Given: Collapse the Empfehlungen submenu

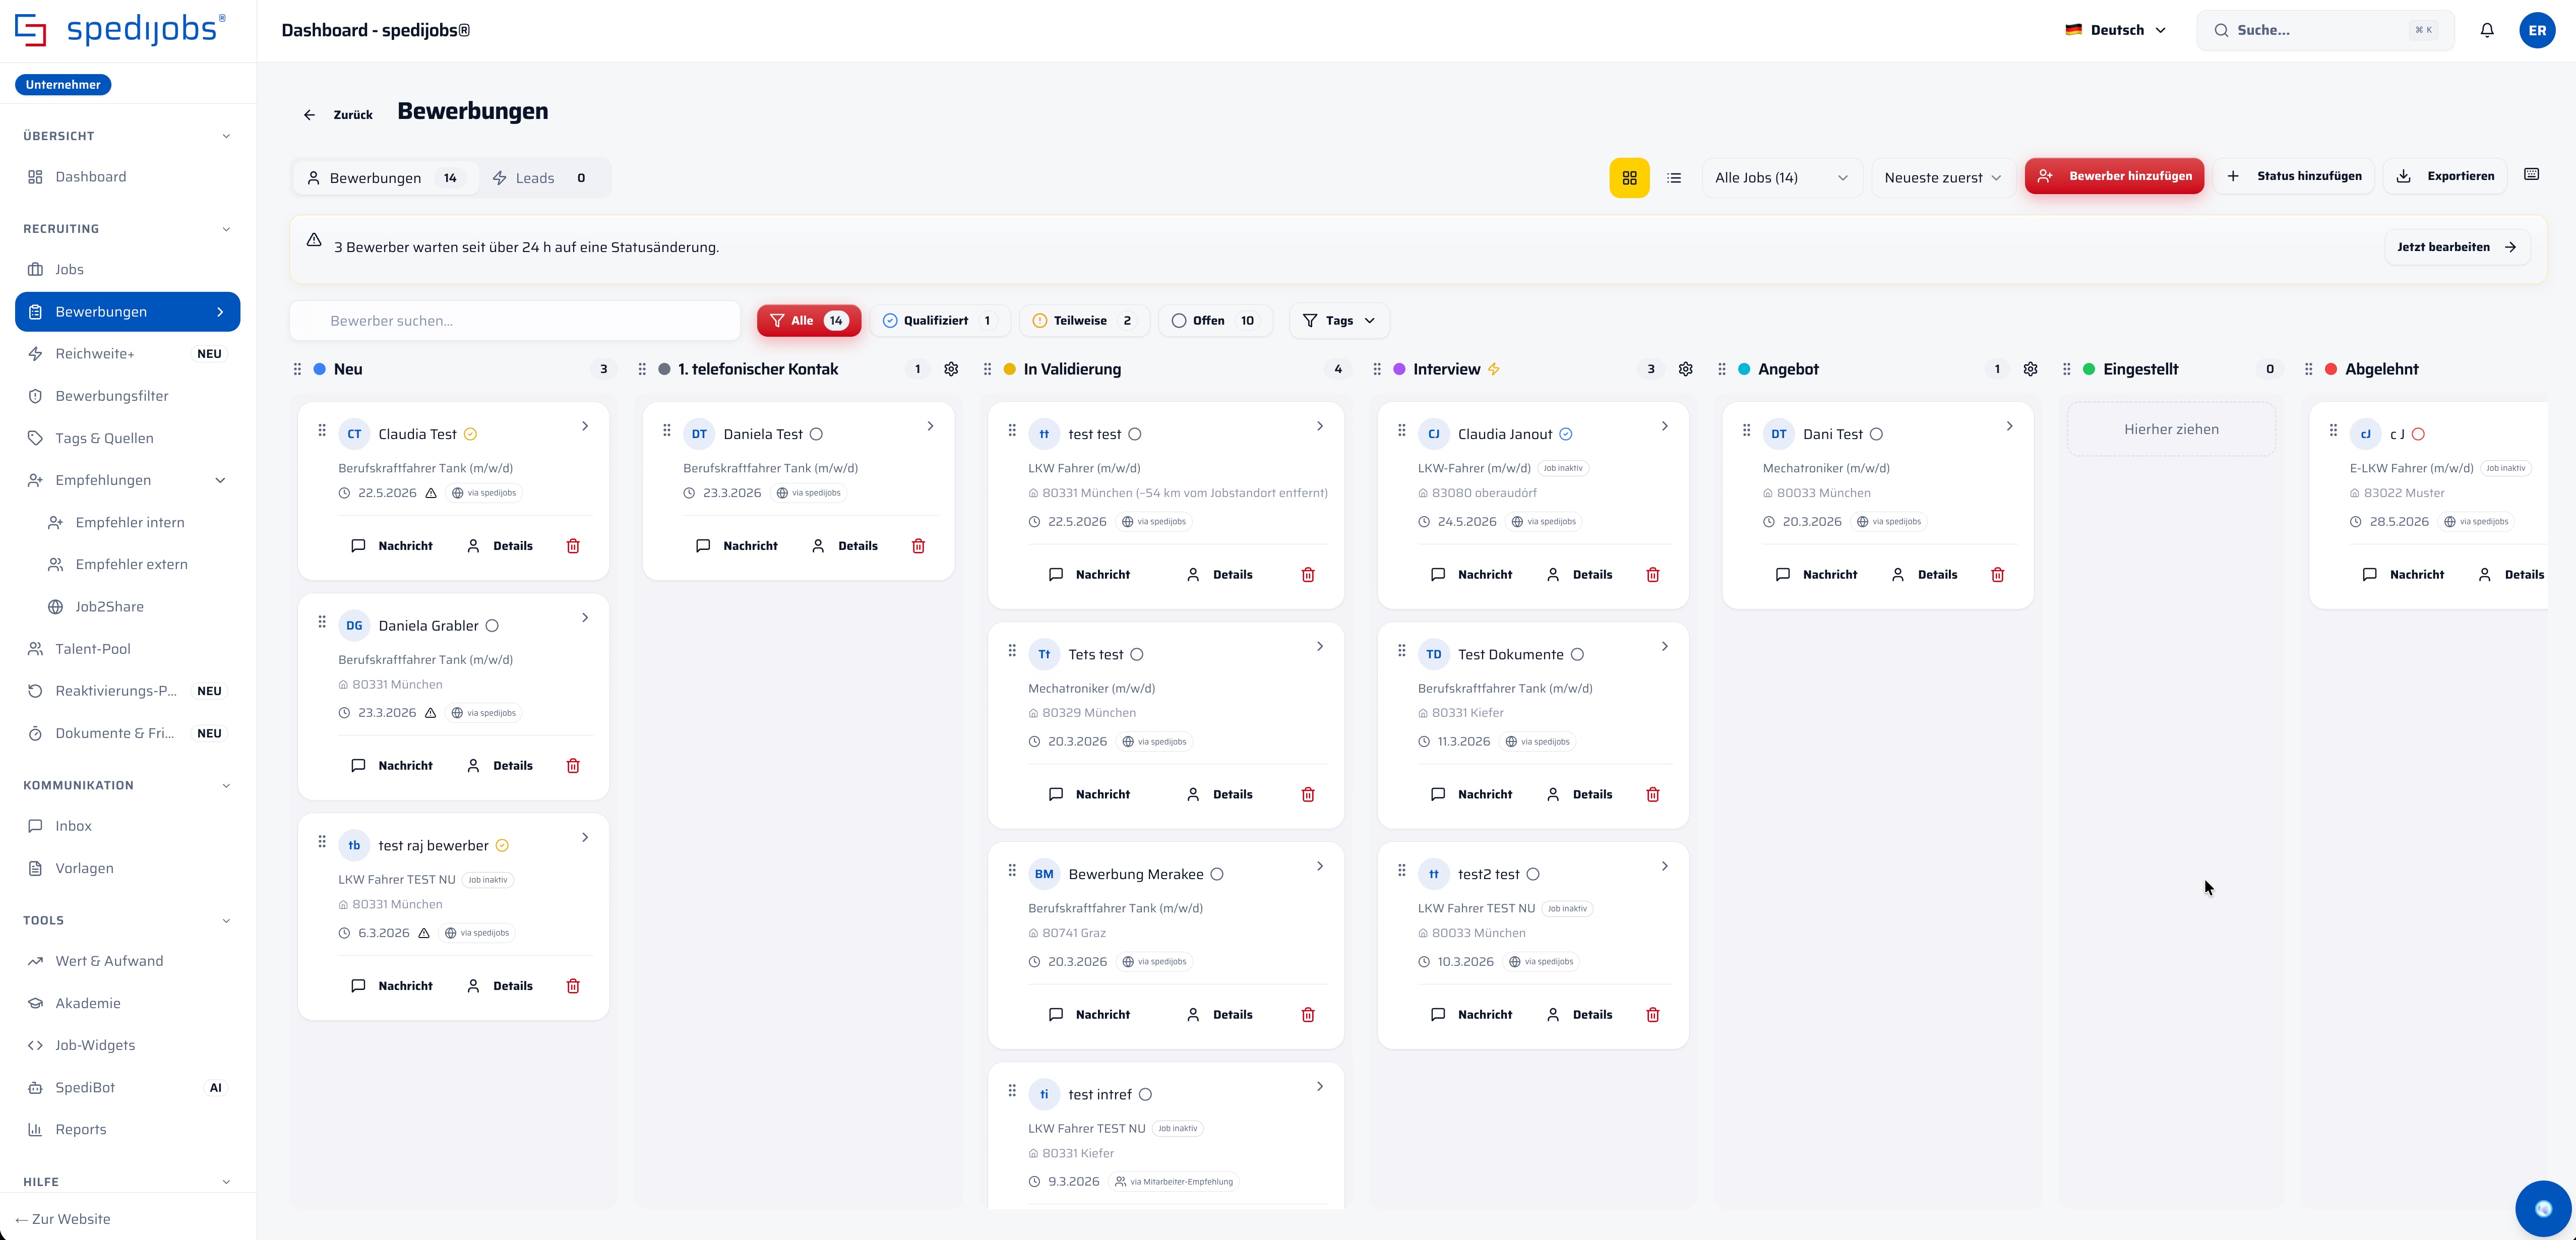Looking at the screenshot, I should tap(220, 480).
